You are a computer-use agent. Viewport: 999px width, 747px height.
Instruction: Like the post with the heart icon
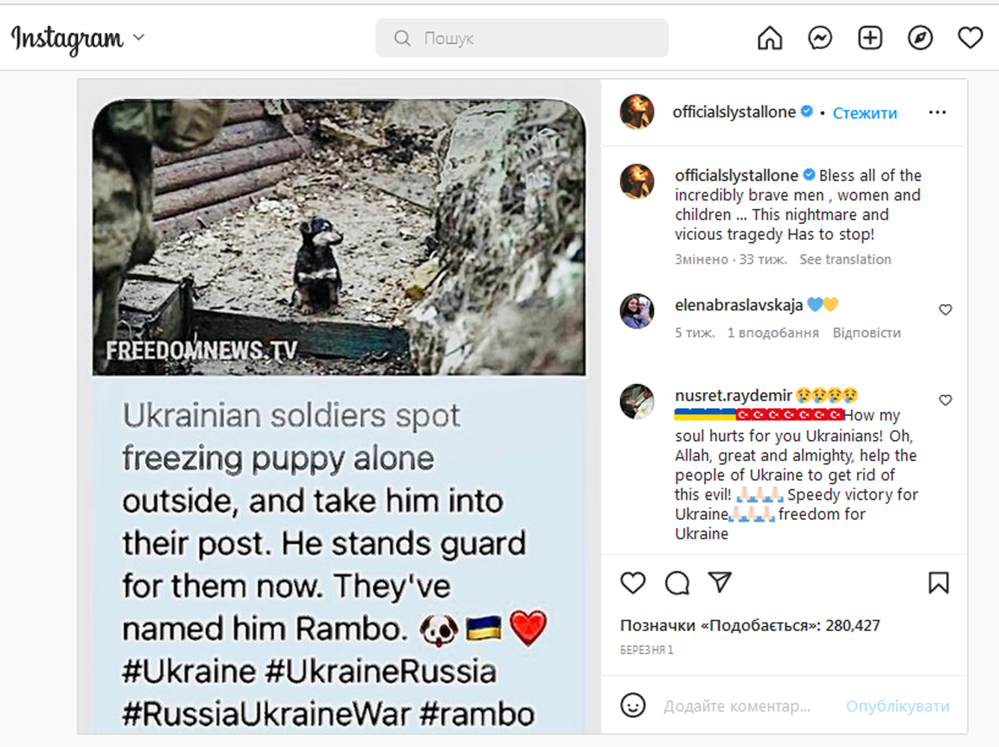click(633, 583)
